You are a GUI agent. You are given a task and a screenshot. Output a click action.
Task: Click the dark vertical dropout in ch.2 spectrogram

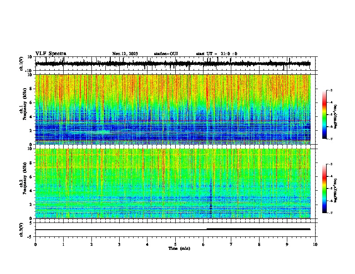[x=211, y=198]
